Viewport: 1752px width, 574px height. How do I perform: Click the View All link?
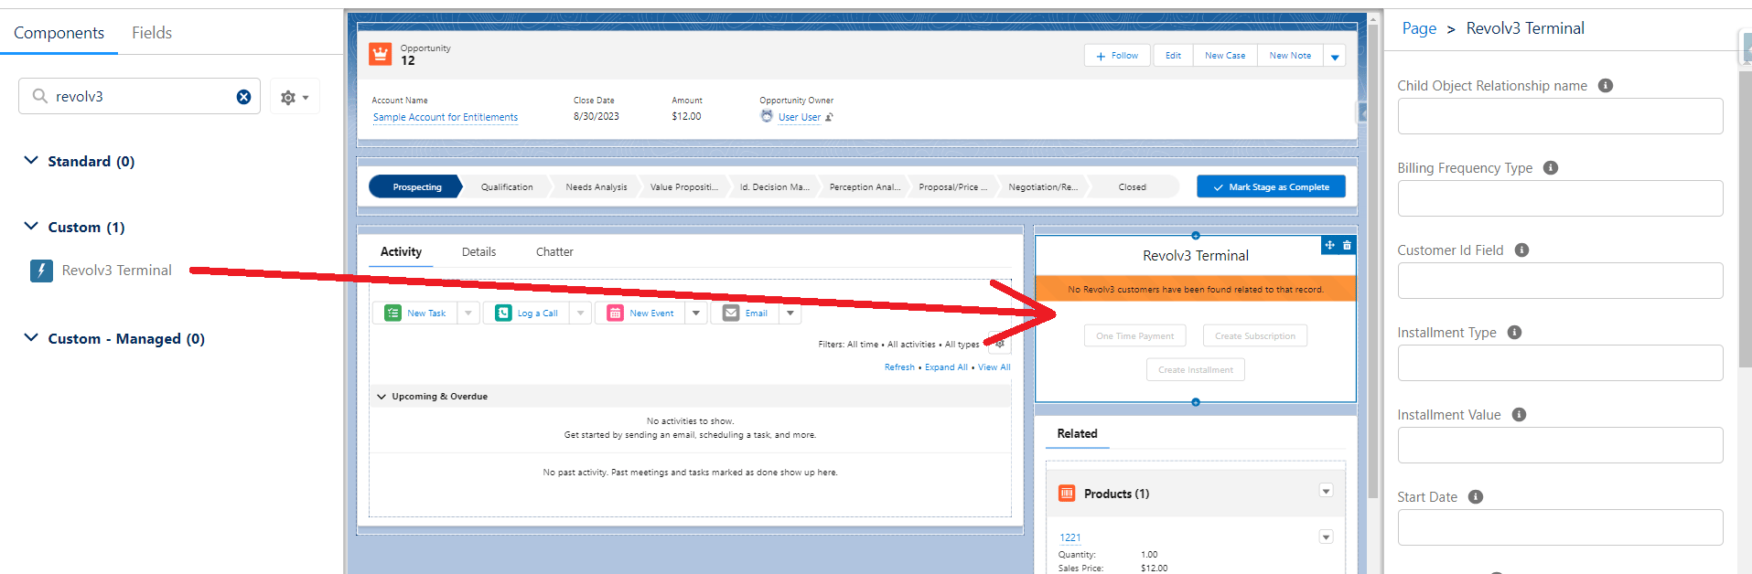[994, 367]
